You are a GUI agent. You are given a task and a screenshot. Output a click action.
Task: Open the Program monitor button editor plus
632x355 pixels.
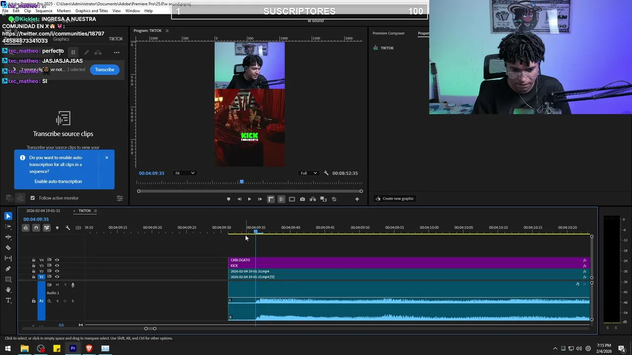tap(357, 199)
